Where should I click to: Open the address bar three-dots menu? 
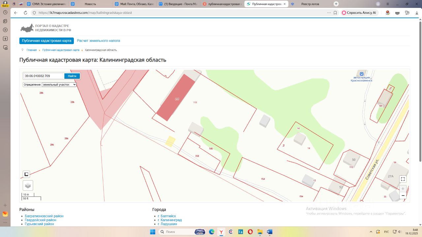coord(329,13)
